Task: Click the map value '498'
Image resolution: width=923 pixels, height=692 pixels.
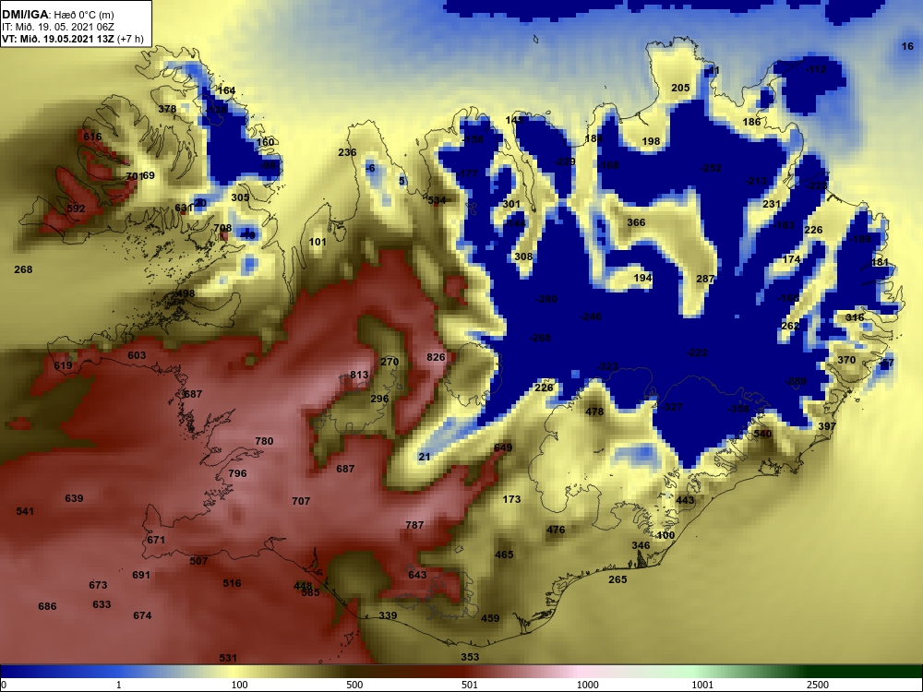Action: pos(185,293)
